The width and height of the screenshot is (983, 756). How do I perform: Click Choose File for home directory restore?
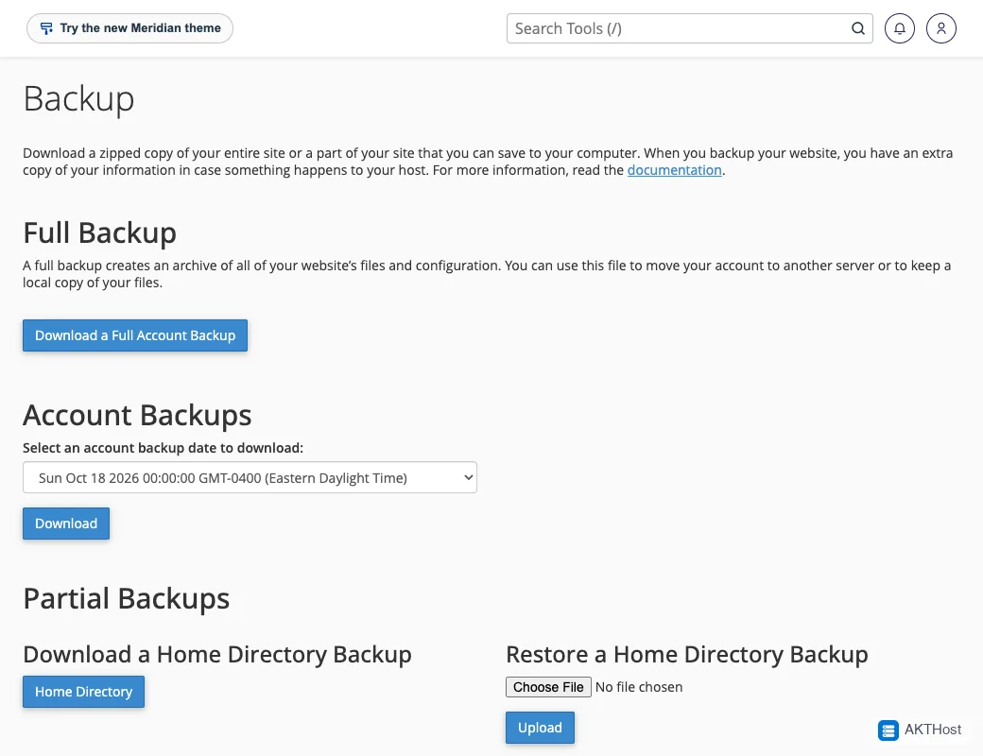pyautogui.click(x=548, y=687)
